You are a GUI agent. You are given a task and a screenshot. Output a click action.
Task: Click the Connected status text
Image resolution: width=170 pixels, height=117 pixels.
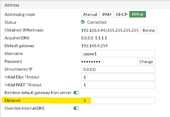click(x=97, y=22)
